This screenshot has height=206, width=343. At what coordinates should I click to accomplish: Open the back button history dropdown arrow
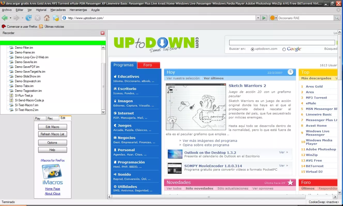tap(10, 18)
